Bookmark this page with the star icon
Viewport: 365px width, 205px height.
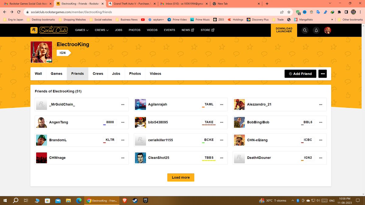tap(289, 12)
